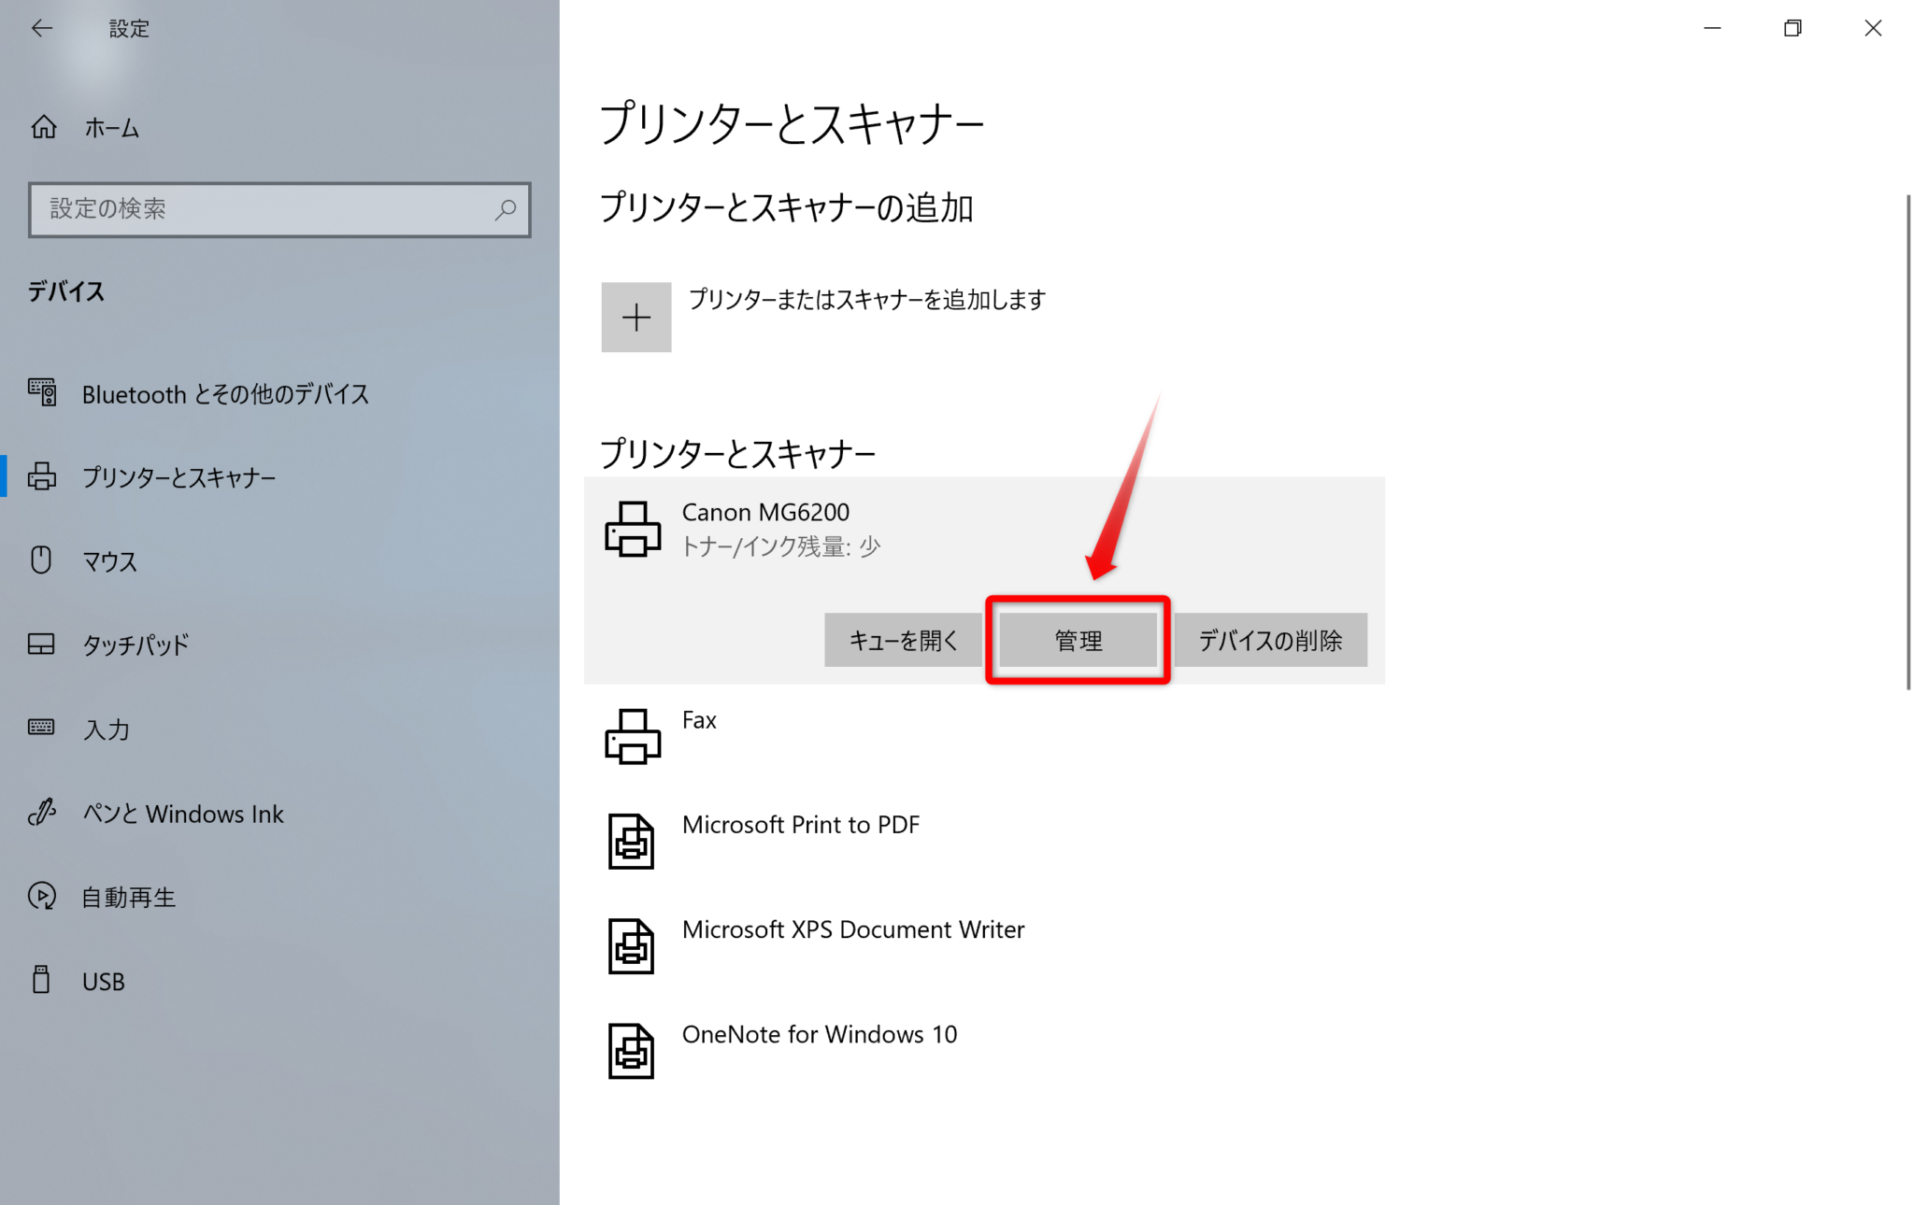Select the Pen and Windows Ink icon

pyautogui.click(x=41, y=813)
